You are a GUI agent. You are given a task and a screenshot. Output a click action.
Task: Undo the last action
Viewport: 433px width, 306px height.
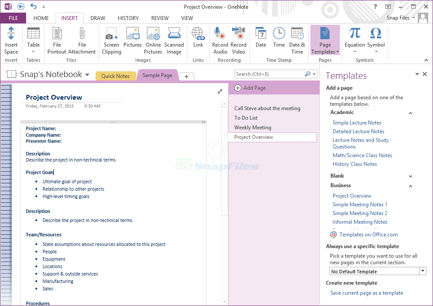click(33, 7)
